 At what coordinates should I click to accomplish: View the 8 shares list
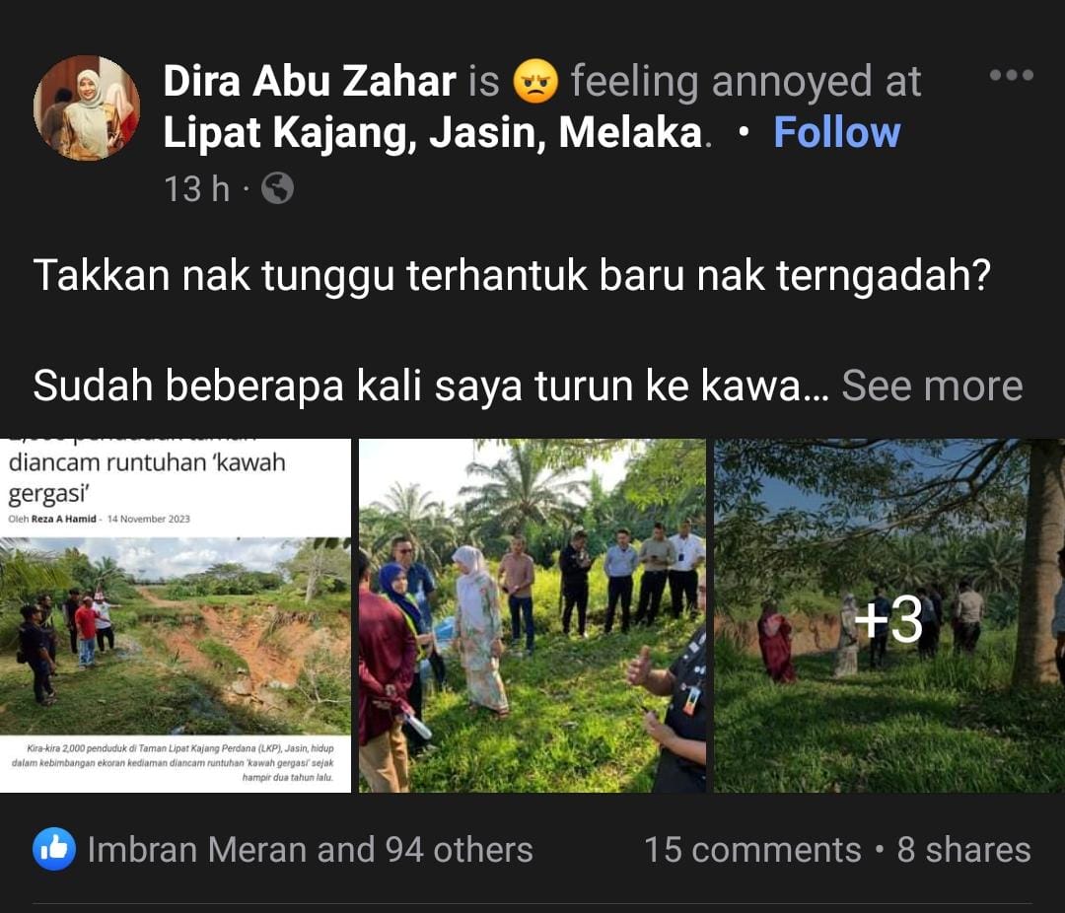coord(963,850)
